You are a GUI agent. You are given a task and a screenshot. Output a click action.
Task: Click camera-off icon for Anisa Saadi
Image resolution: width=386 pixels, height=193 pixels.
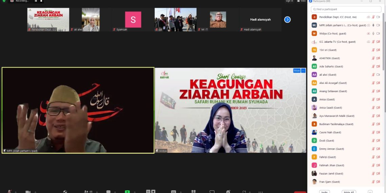pos(378,108)
